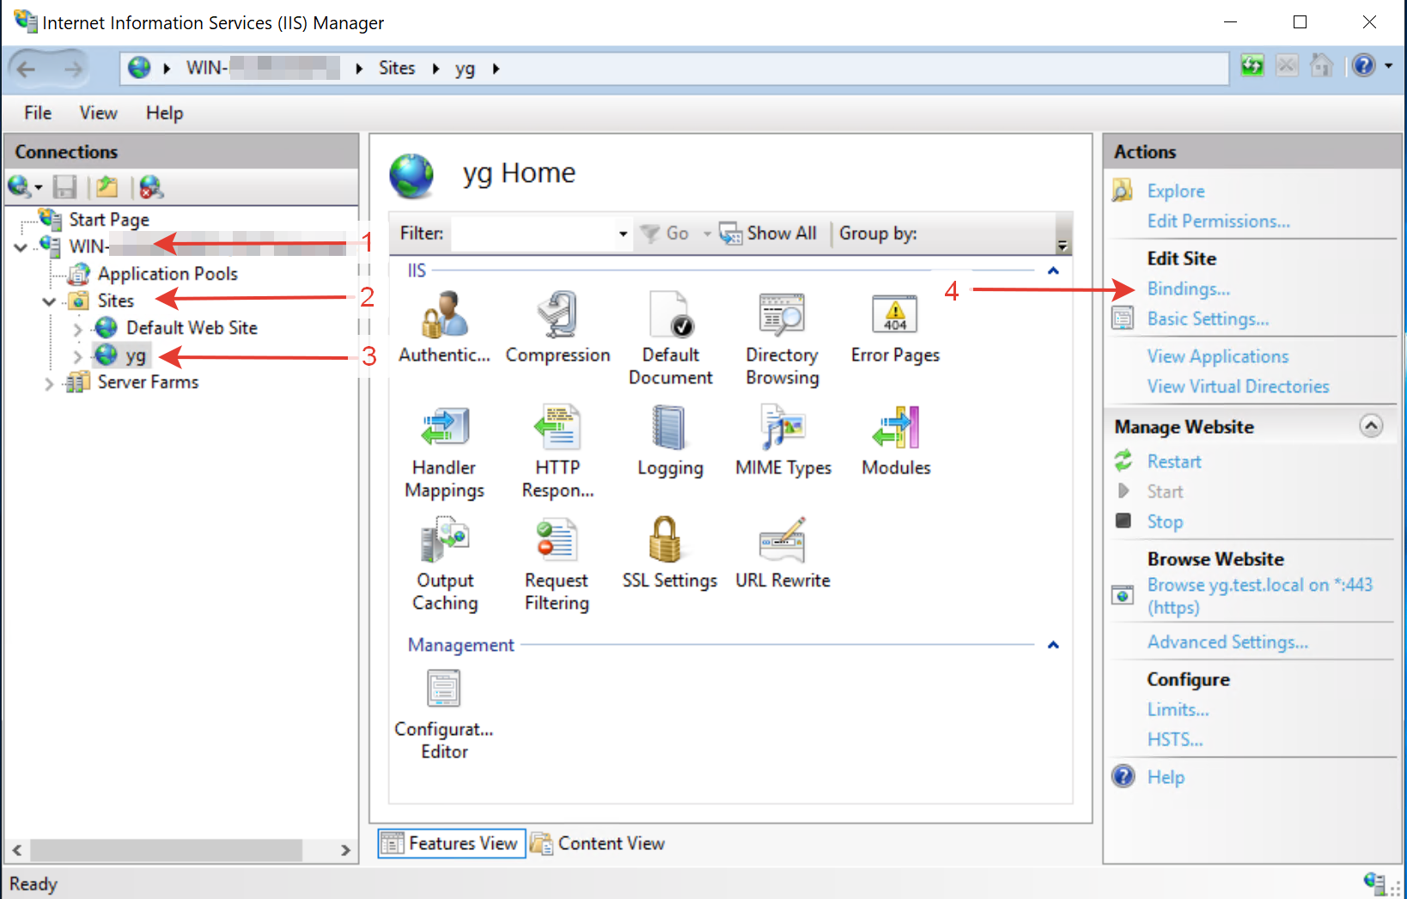This screenshot has width=1407, height=899.
Task: Open the Filter dropdown arrow
Action: [624, 234]
